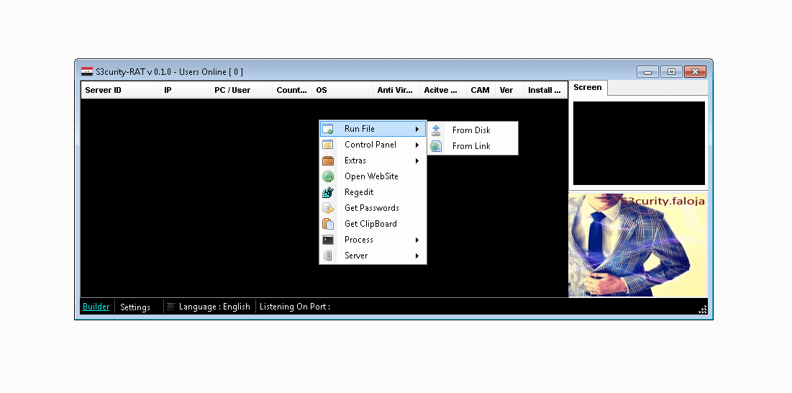Screen dimensions: 792x393
Task: Click the Open WebSite globe icon
Action: tap(328, 176)
